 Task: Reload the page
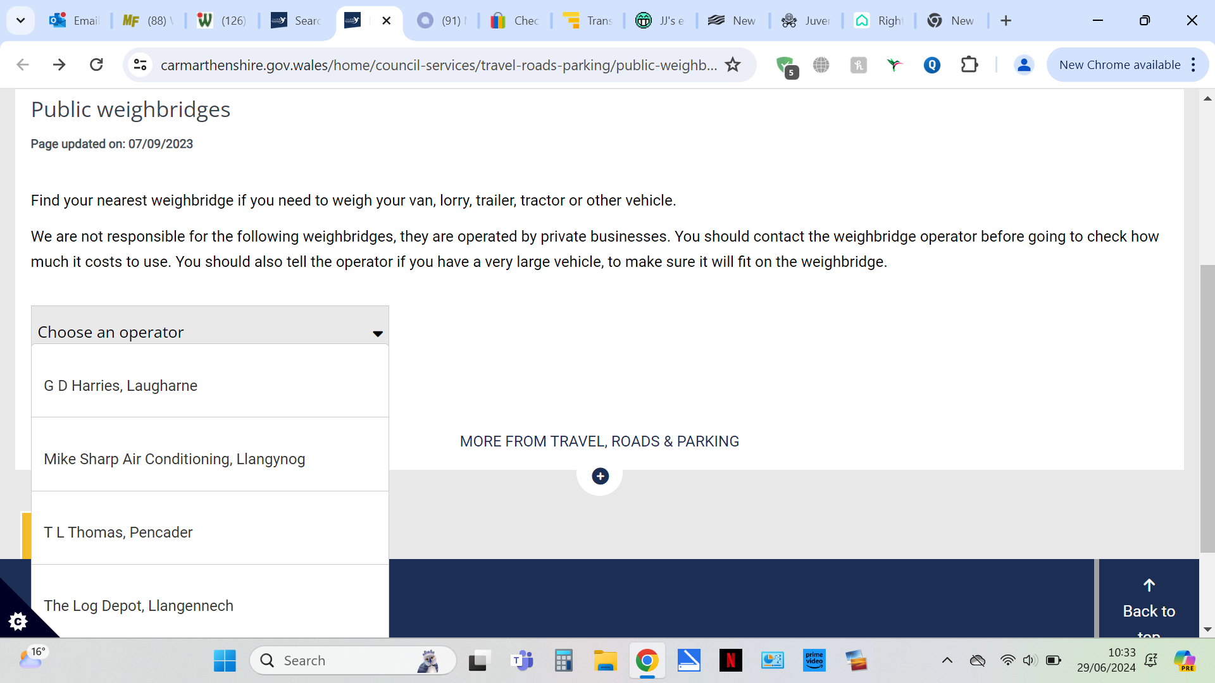[96, 65]
